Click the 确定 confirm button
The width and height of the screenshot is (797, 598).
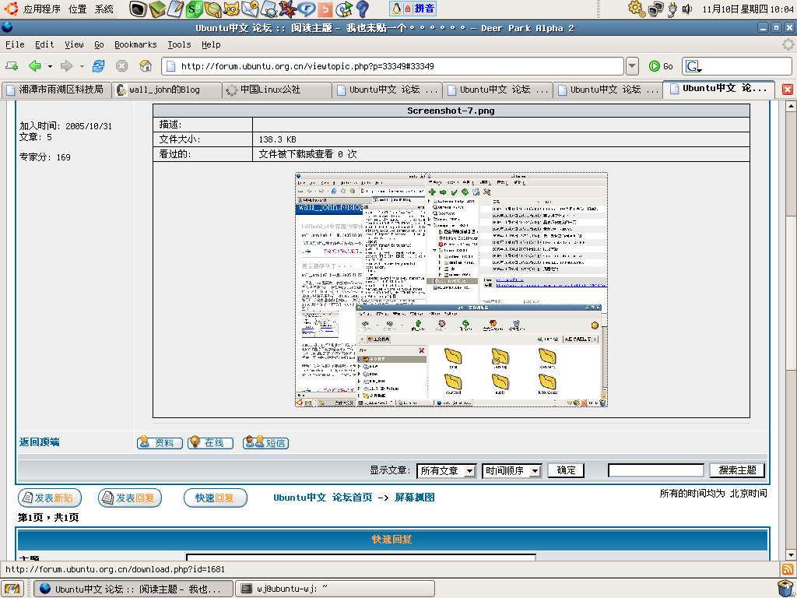tap(566, 470)
